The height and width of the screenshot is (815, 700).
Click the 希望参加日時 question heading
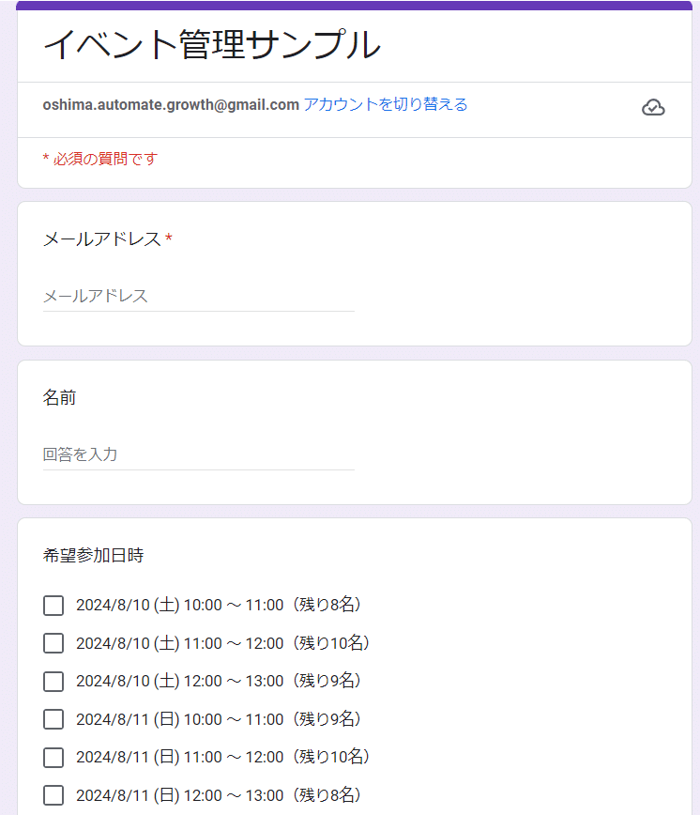click(x=93, y=555)
